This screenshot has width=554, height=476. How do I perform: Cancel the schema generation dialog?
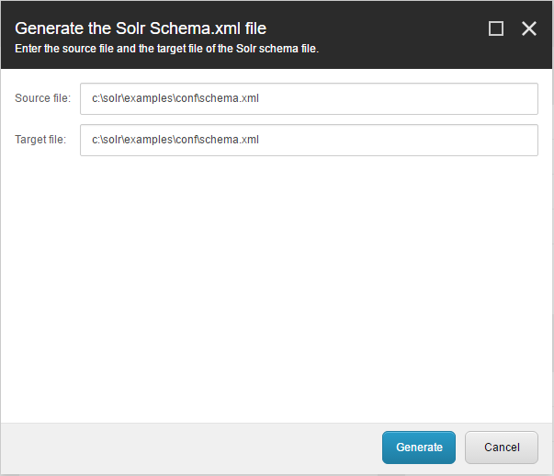502,447
